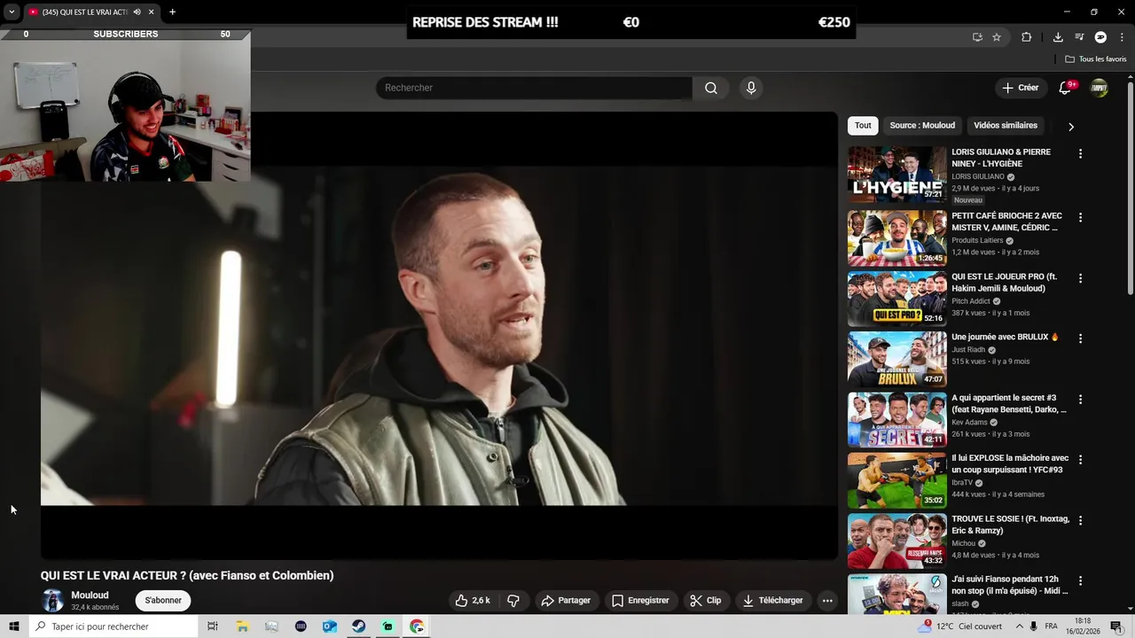
Task: Open Une journée avec BRULUX title
Action: [x=1006, y=337]
